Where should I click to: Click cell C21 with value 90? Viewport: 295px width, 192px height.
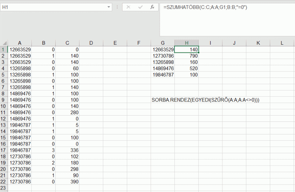67,175
